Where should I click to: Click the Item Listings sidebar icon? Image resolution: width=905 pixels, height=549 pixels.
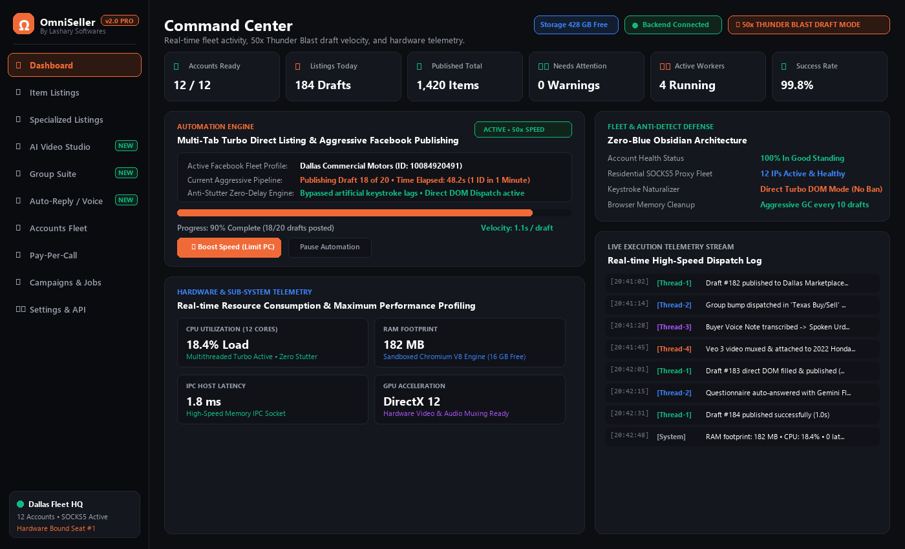[x=19, y=92]
